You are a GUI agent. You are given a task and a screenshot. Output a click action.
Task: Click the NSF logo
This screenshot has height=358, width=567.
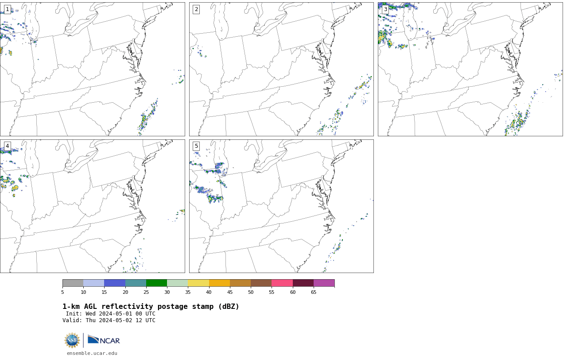(72, 340)
